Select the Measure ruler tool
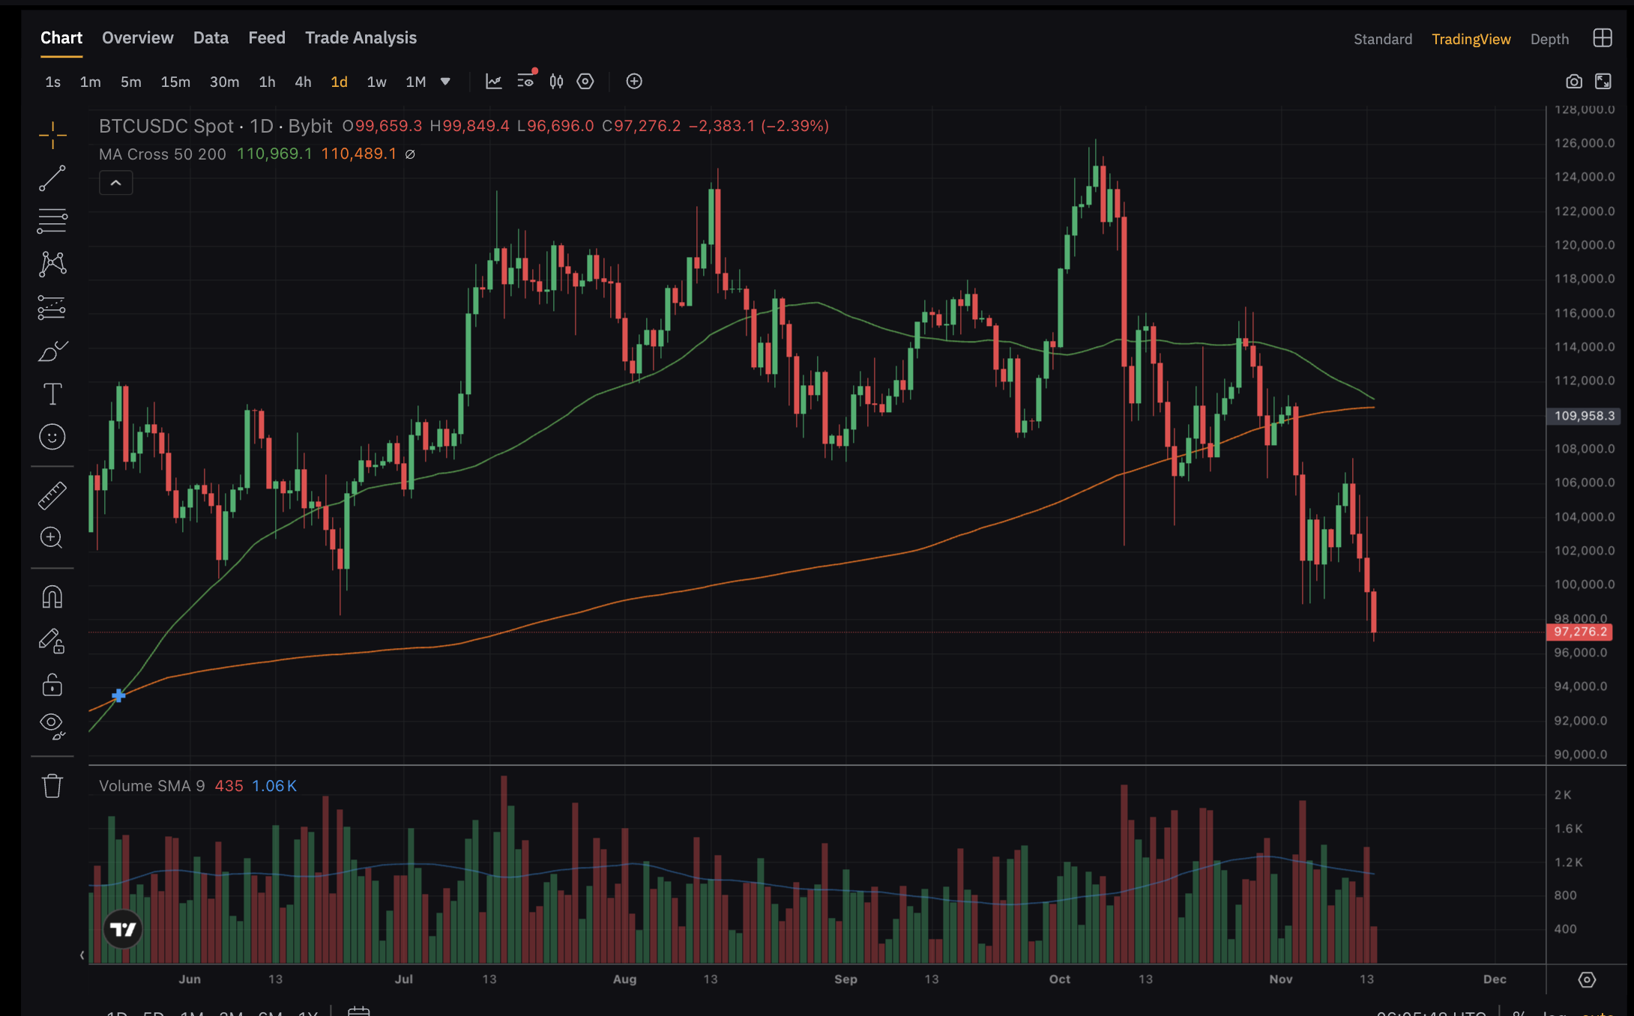This screenshot has width=1634, height=1016. [x=52, y=495]
